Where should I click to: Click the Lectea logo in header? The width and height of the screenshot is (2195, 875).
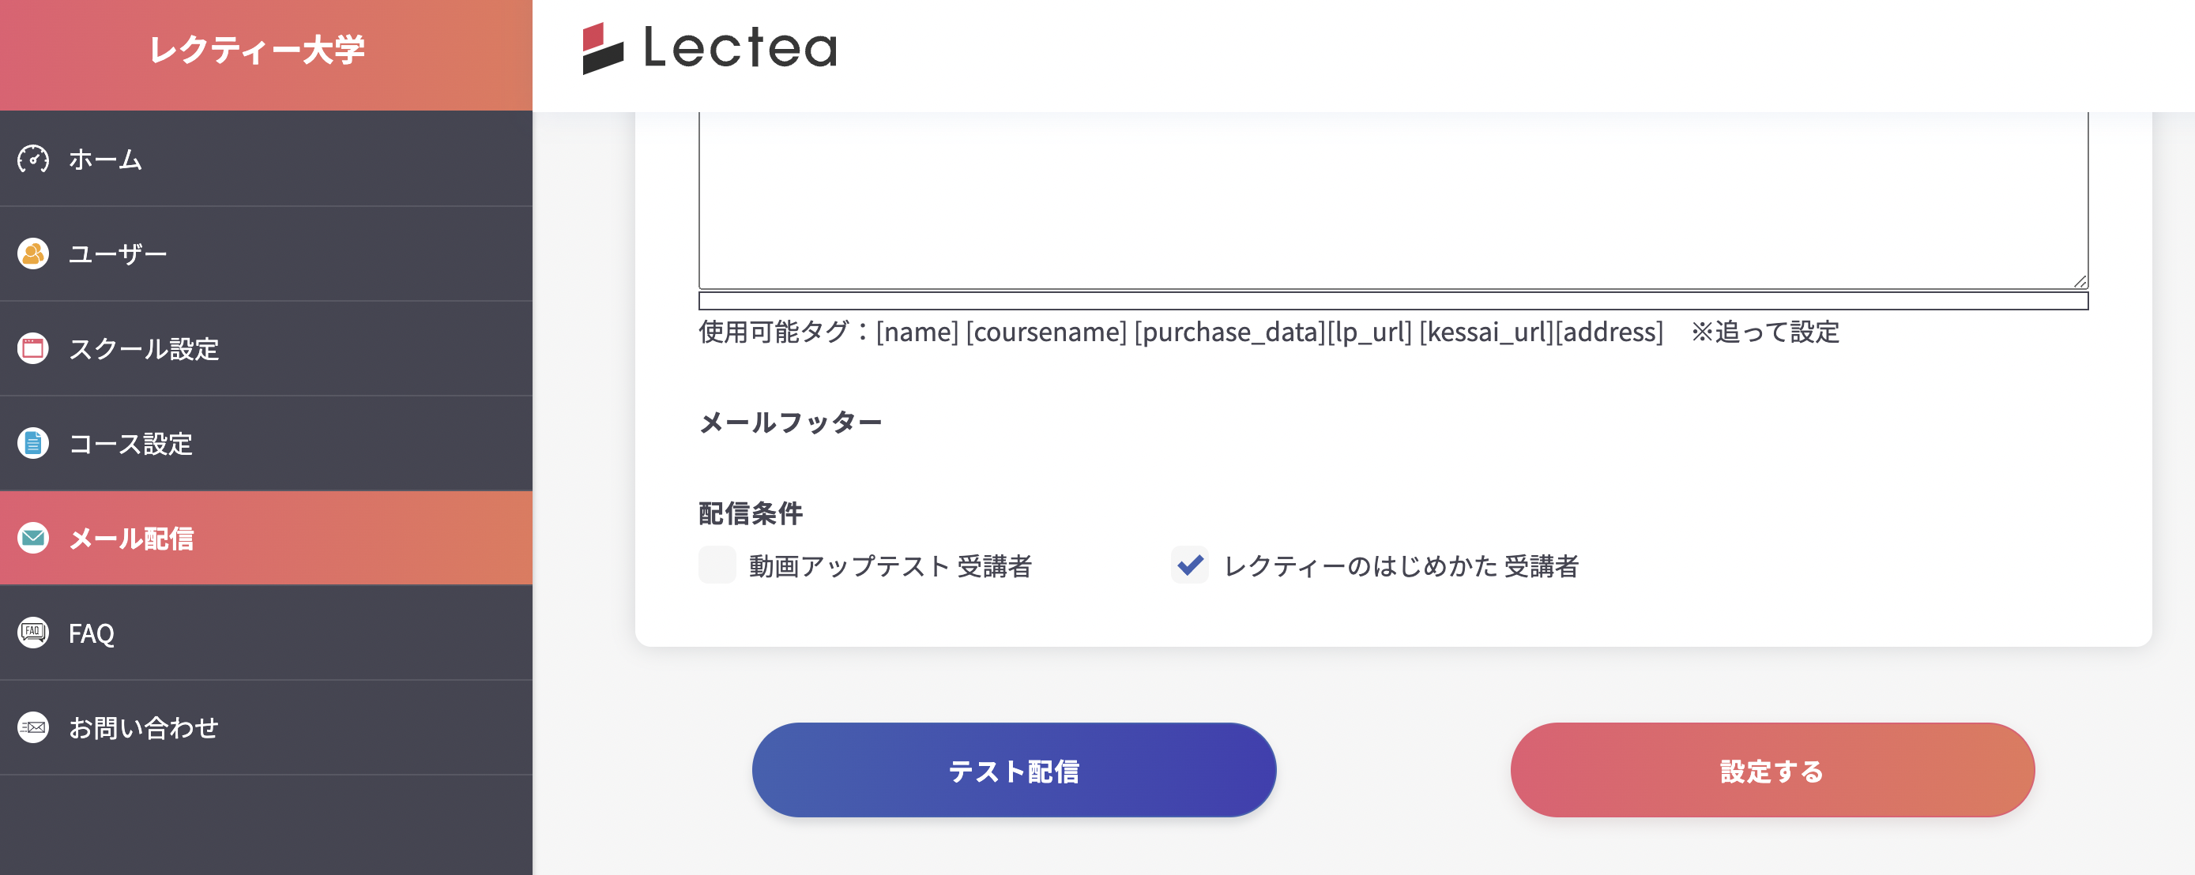(x=710, y=48)
